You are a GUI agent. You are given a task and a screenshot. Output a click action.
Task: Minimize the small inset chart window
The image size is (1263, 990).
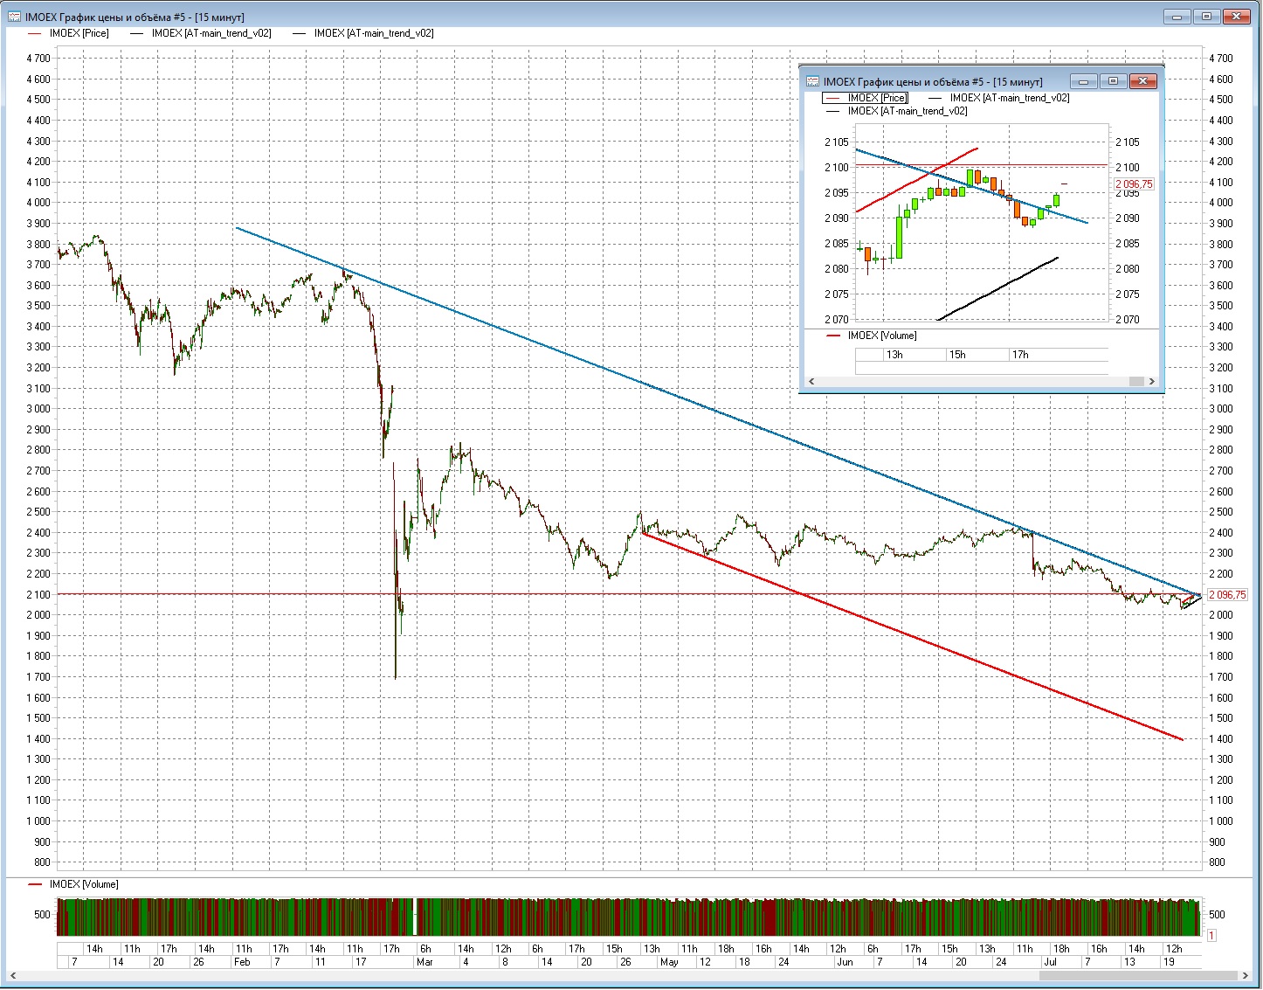(1084, 81)
